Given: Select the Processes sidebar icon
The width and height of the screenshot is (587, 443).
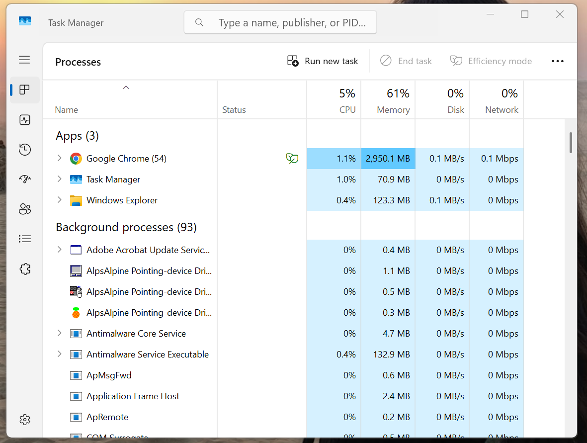Looking at the screenshot, I should coord(25,90).
